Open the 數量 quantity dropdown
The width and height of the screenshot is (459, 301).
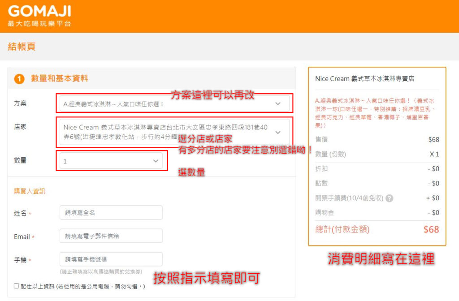coord(111,161)
